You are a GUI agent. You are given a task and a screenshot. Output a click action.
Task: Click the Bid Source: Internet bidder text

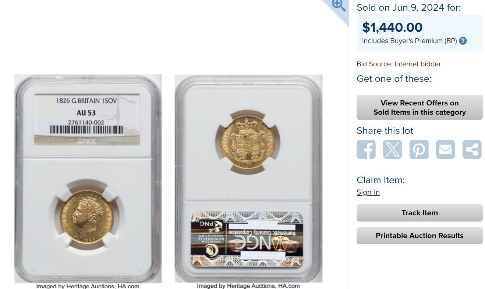coord(399,64)
